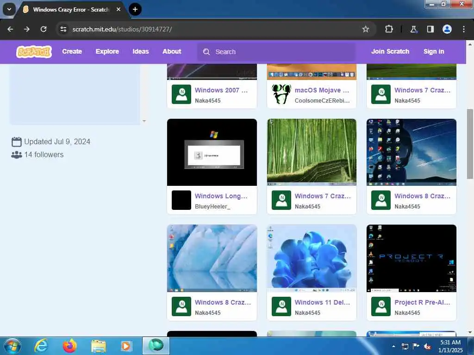Click Naka4545 avatar on Windows 11 card

(281, 306)
